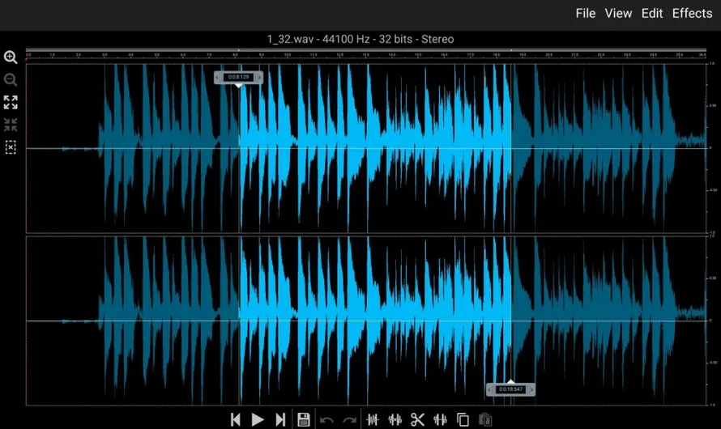This screenshot has height=429, width=721.
Task: Undo the last edit
Action: pos(326,419)
